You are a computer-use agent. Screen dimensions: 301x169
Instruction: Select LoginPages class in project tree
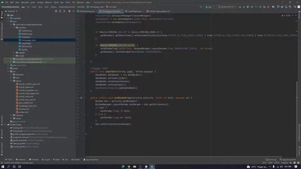[x=26, y=43]
